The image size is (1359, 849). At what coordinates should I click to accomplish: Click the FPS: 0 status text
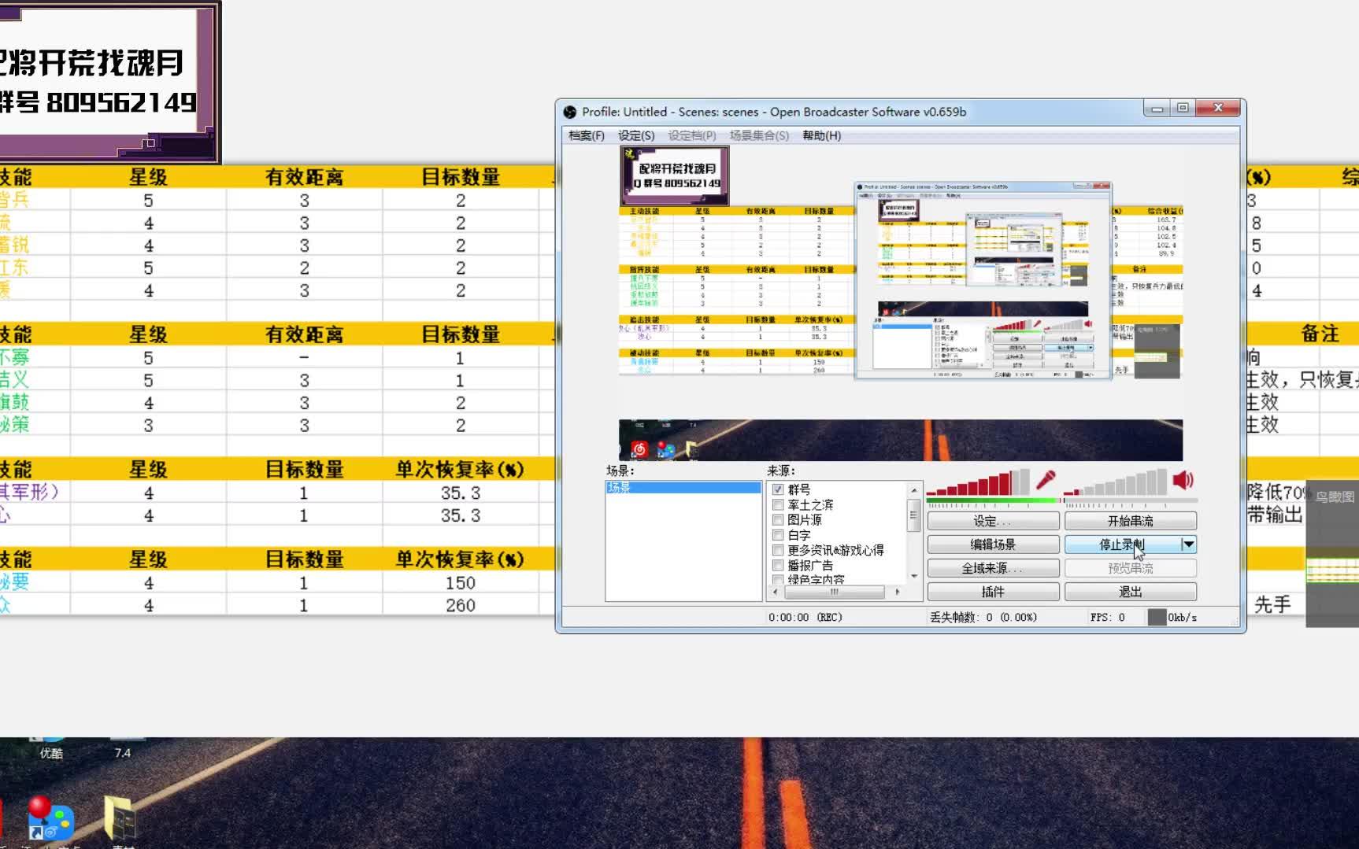point(1108,618)
